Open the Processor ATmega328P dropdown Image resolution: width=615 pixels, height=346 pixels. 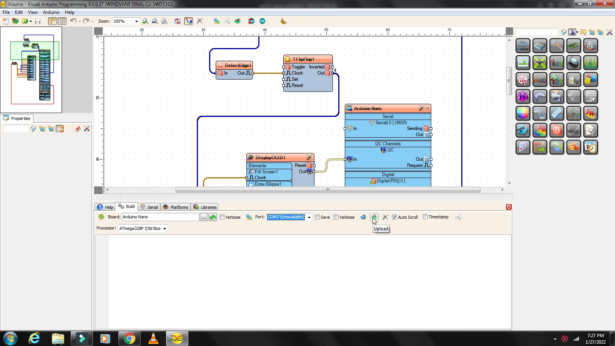click(165, 229)
